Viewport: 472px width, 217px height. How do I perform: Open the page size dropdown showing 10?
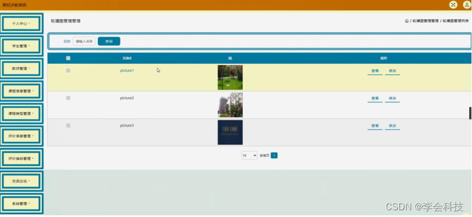tap(249, 155)
